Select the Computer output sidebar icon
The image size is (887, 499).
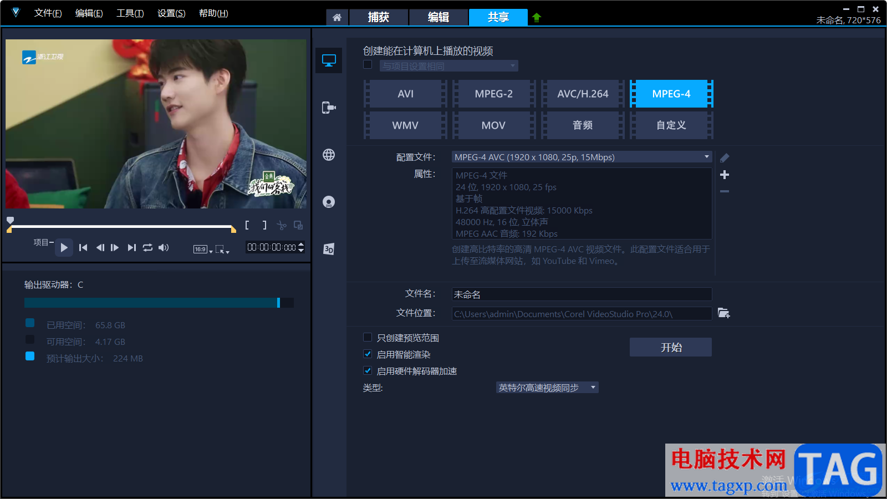[x=329, y=60]
